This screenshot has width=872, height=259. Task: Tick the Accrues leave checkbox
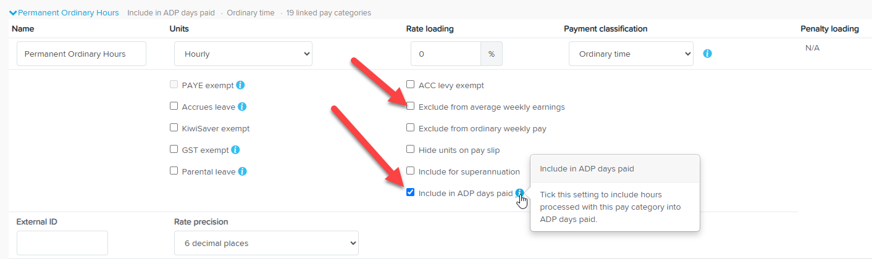tap(174, 106)
